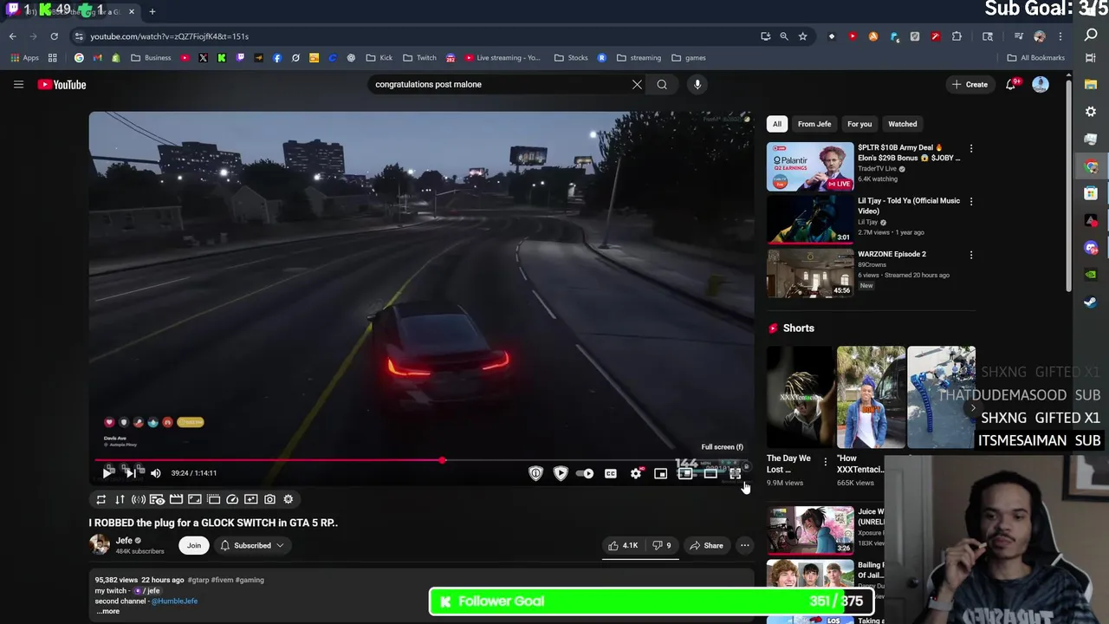This screenshot has height=624, width=1109.
Task: Select the For you filter chip
Action: click(859, 124)
